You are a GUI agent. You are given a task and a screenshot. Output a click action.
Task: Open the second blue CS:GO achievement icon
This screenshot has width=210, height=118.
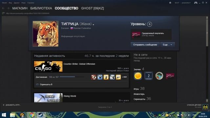[100, 77]
